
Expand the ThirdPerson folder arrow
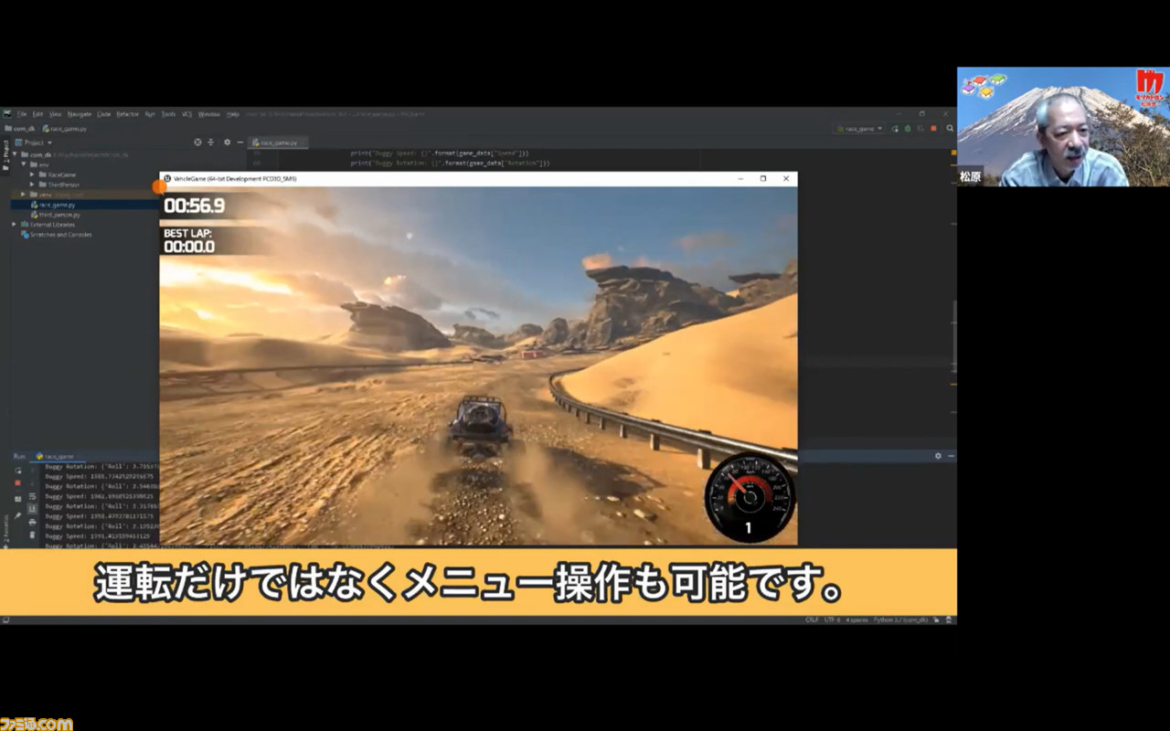pyautogui.click(x=33, y=185)
